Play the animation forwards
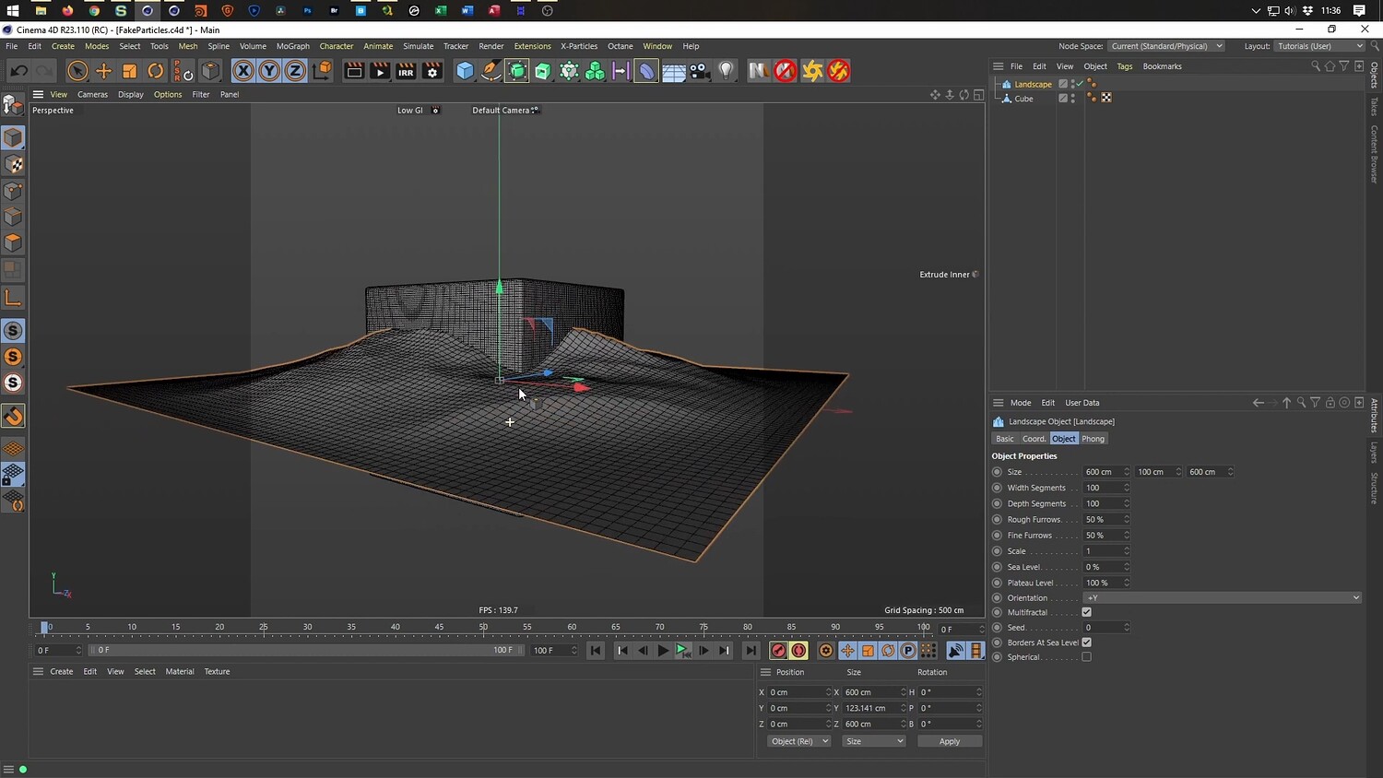Image resolution: width=1383 pixels, height=778 pixels. click(x=663, y=651)
